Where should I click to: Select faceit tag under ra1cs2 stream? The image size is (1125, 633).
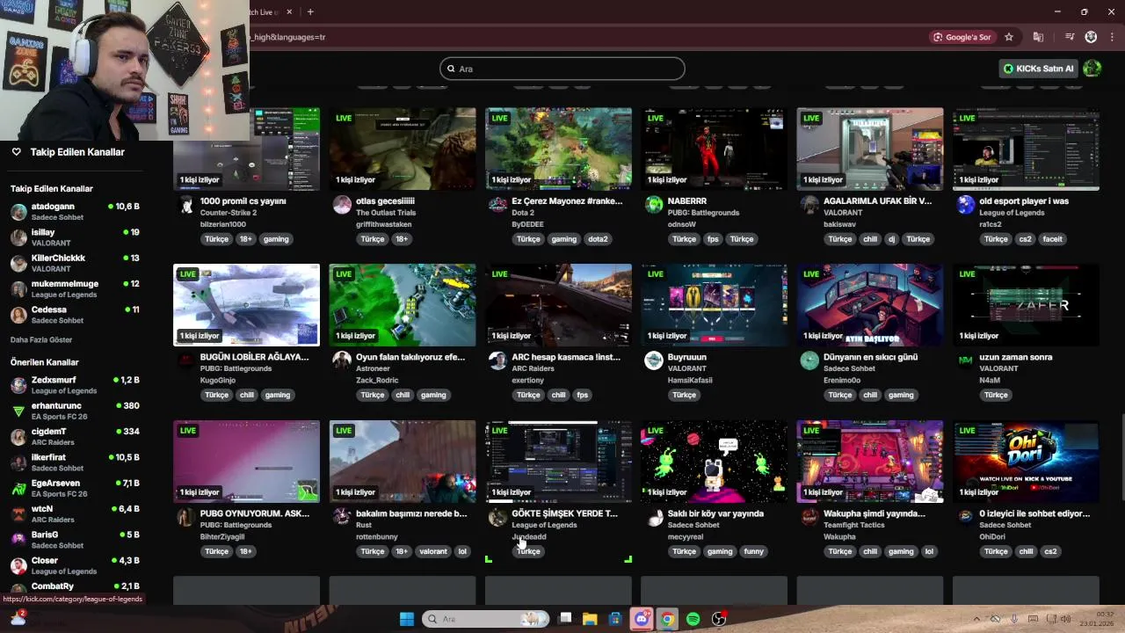click(x=1052, y=239)
